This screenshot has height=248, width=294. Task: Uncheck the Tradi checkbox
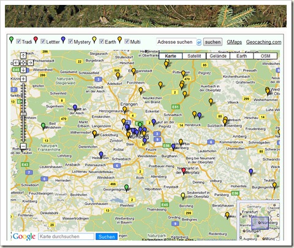click(18, 41)
